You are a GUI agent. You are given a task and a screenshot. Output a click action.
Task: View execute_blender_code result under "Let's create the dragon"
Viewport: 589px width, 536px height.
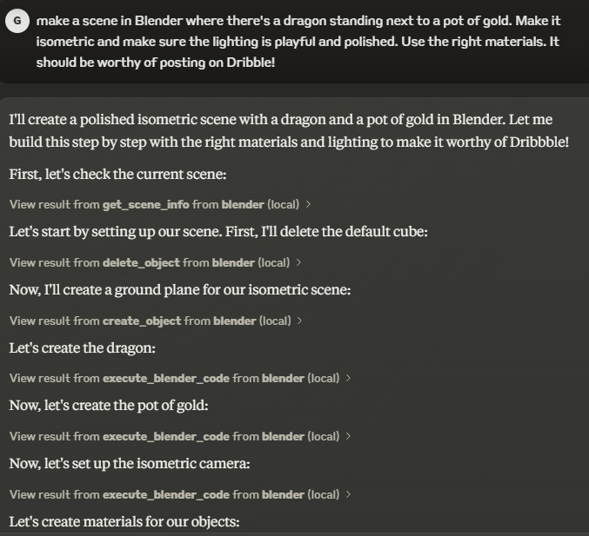pos(173,379)
